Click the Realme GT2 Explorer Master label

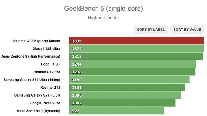pos(37,41)
